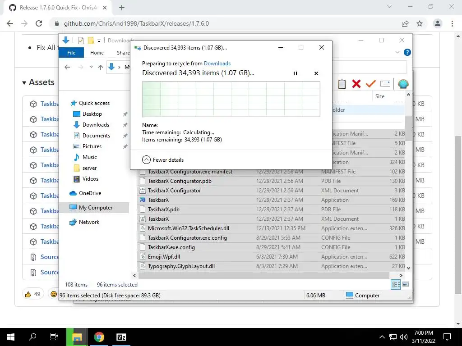Click Explorer up one level arrow

(x=101, y=68)
